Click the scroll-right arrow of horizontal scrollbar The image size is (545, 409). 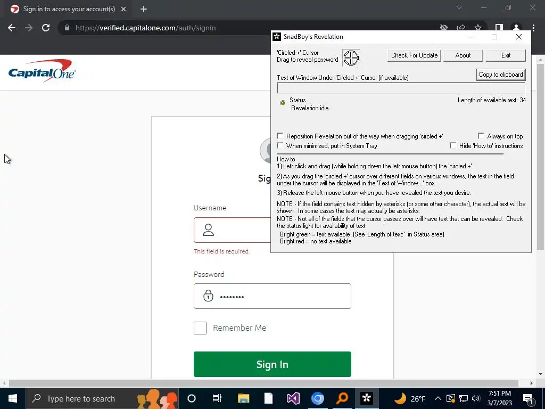coord(532,383)
